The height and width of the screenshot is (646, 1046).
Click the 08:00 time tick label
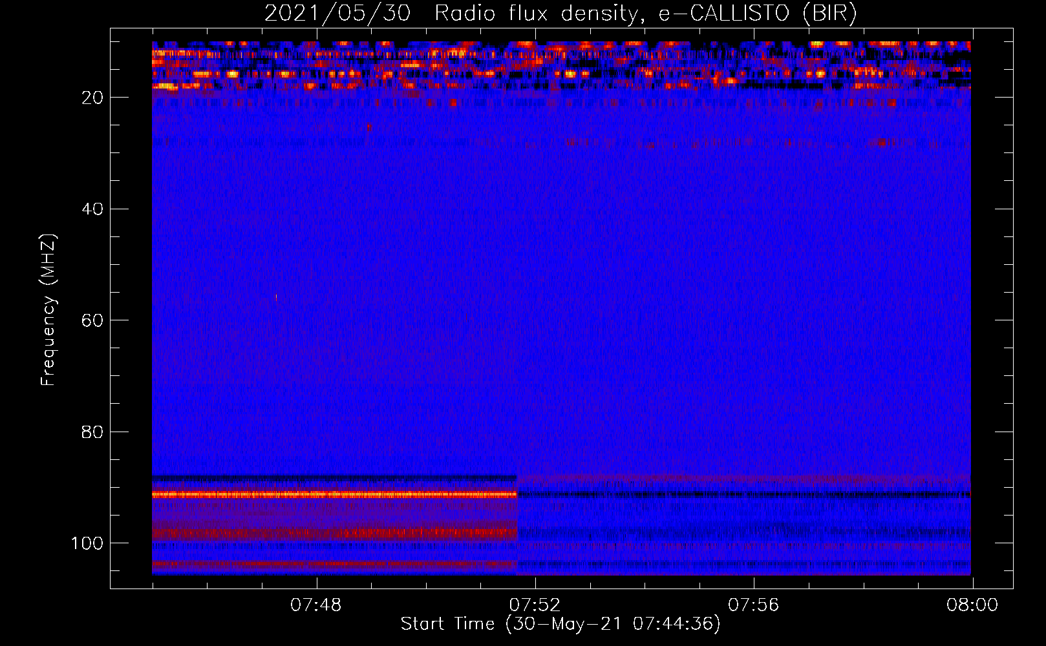(972, 605)
